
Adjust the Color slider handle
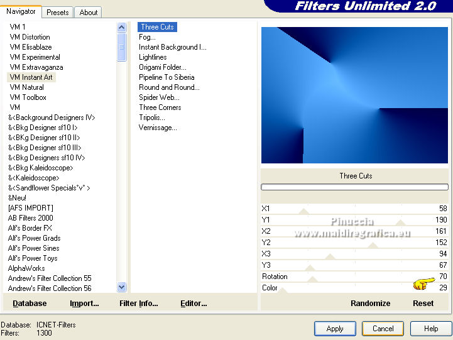tap(282, 290)
